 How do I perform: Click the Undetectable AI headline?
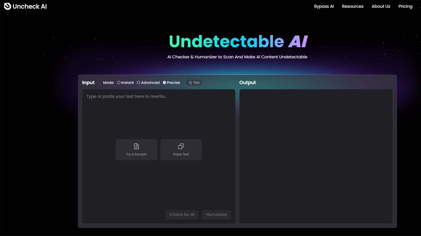pos(238,41)
